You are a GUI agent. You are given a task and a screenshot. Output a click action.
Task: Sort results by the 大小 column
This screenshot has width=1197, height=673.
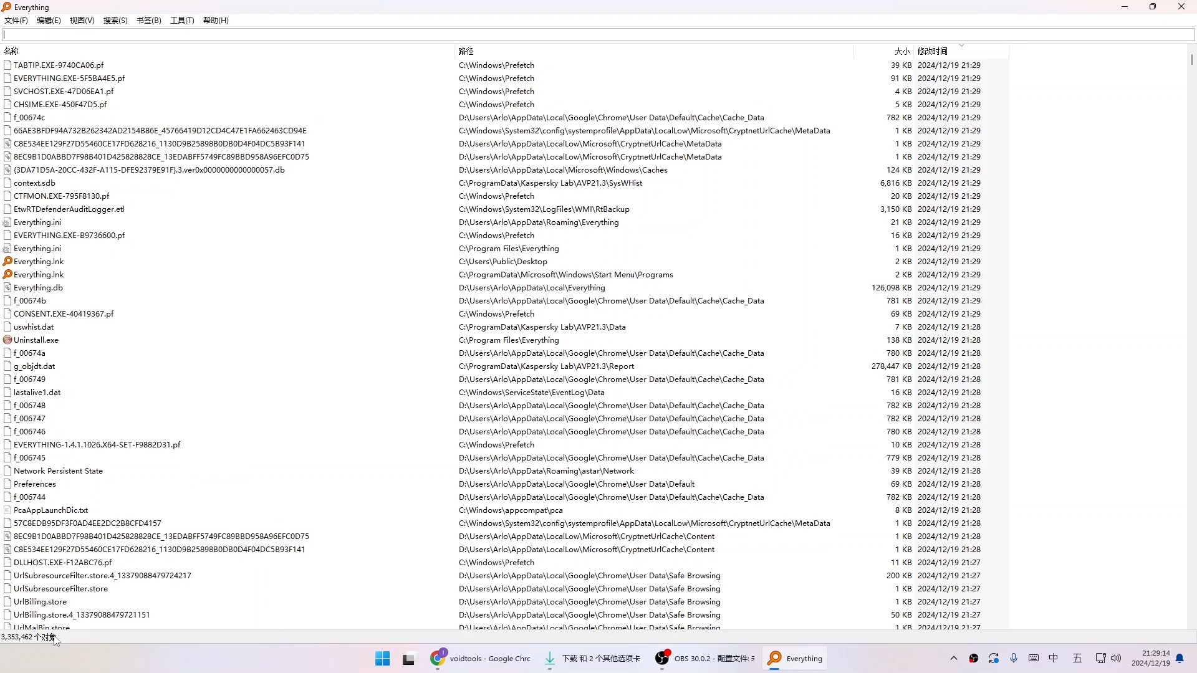[x=901, y=51]
